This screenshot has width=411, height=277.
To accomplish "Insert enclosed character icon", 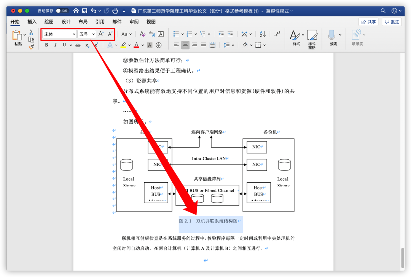I will (159, 45).
